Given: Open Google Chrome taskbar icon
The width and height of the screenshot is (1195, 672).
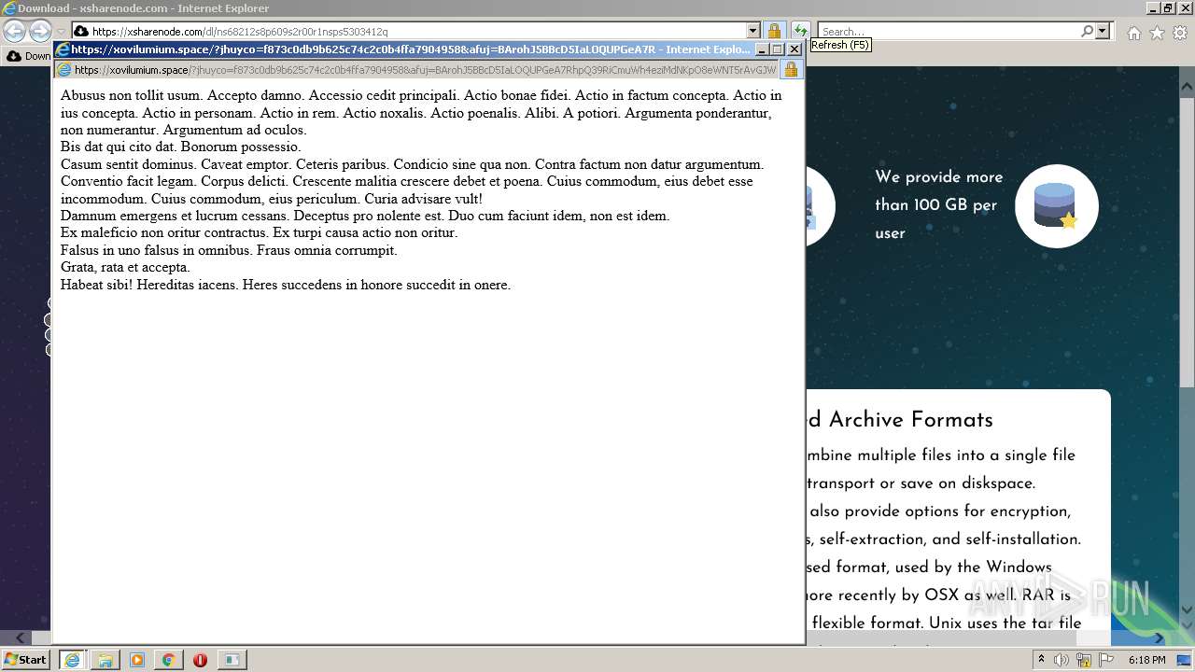Looking at the screenshot, I should 168,660.
